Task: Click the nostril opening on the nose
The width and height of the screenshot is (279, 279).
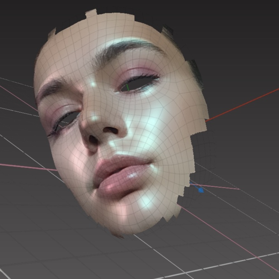Action: pyautogui.click(x=111, y=130)
